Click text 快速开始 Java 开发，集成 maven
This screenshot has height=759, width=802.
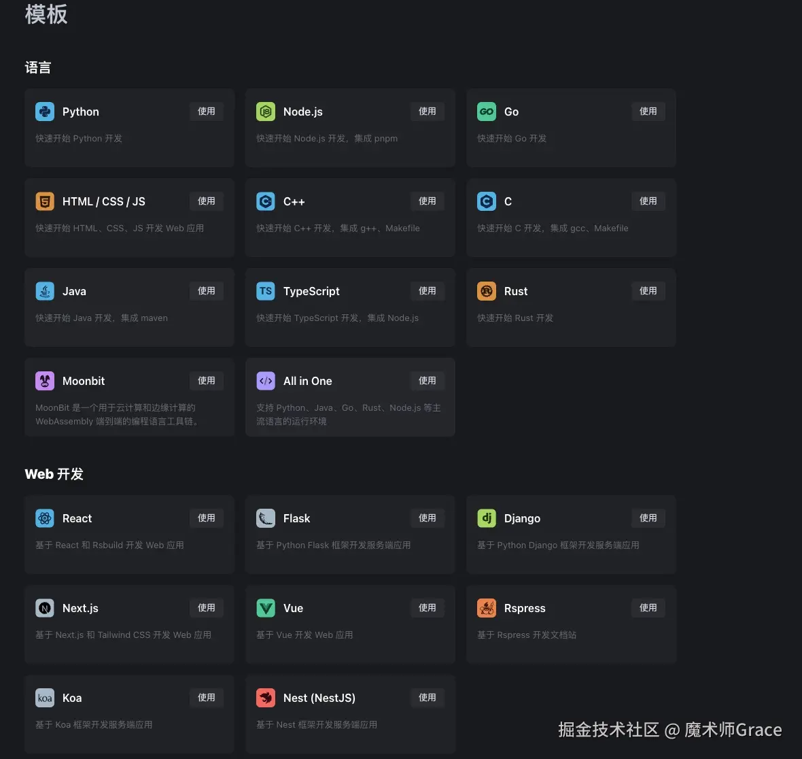101,318
